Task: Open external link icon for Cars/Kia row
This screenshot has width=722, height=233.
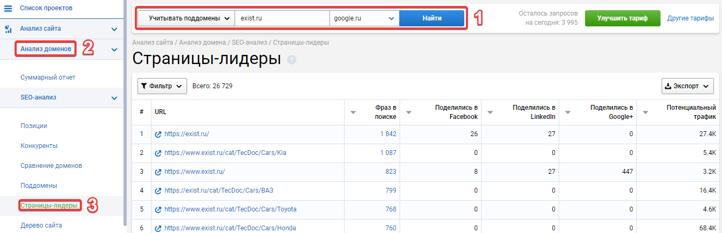Action: pos(158,153)
